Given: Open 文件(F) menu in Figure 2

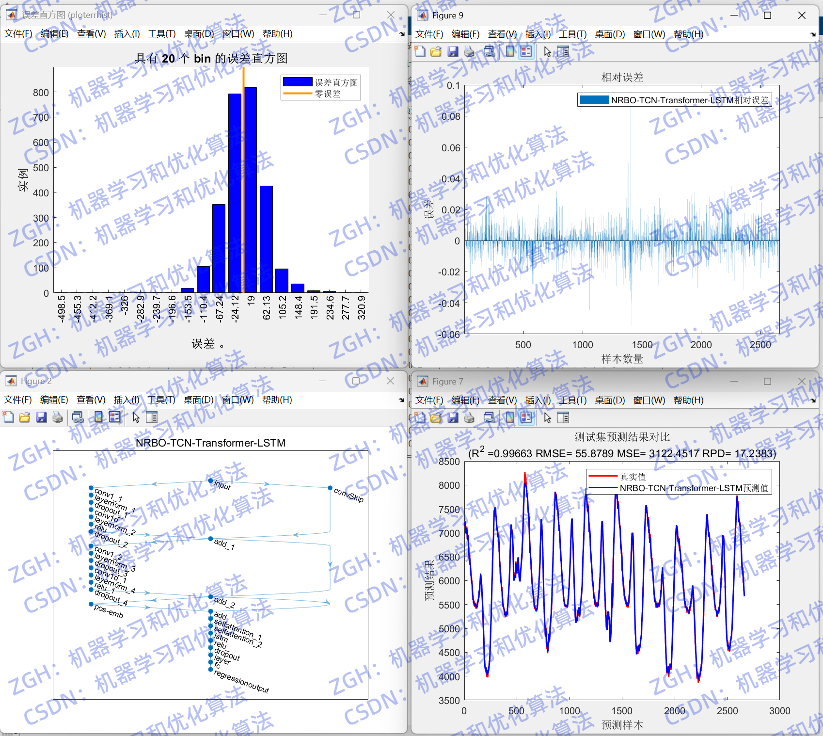Looking at the screenshot, I should (18, 400).
